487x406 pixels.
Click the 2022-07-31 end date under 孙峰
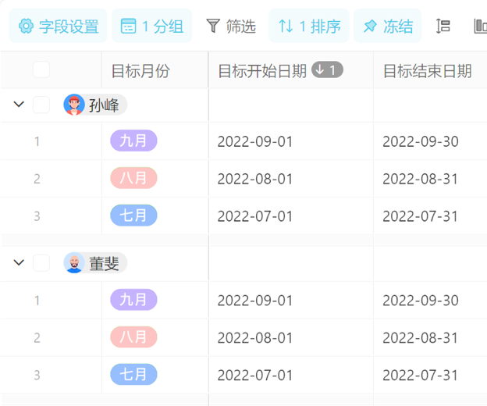(420, 216)
